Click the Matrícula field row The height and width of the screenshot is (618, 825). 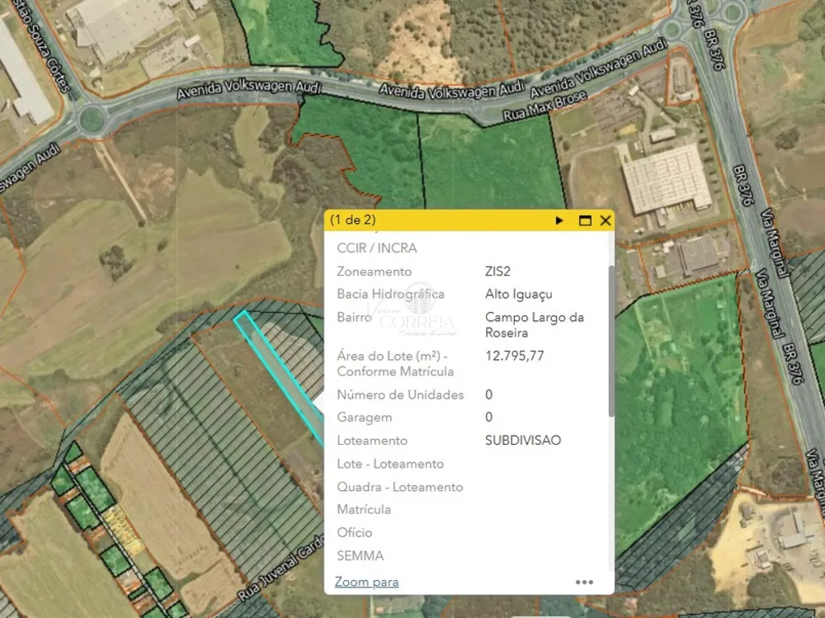[469, 510]
